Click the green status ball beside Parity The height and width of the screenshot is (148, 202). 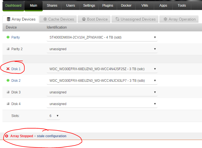(x=8, y=37)
